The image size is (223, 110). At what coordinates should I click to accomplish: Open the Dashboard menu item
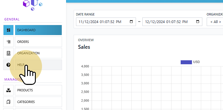(38, 30)
